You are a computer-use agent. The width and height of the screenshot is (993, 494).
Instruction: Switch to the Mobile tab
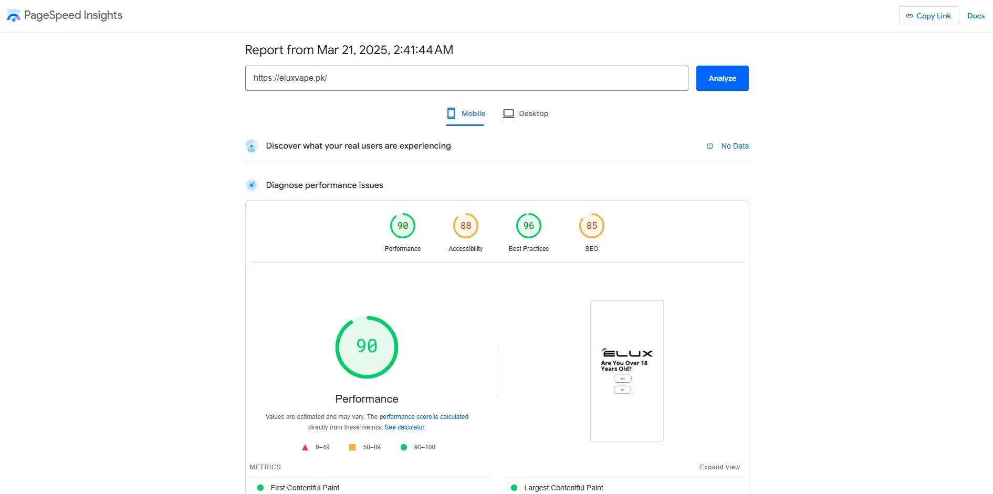point(465,113)
